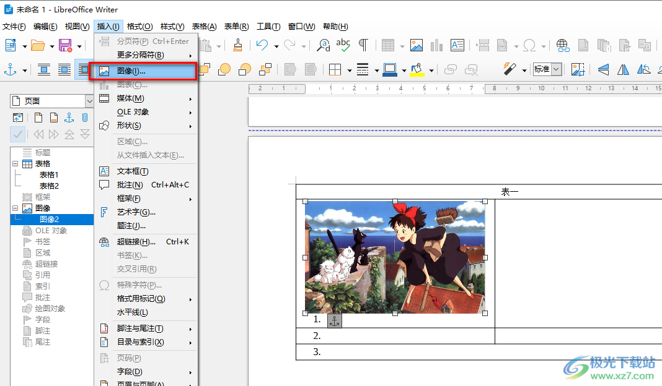This screenshot has height=386, width=662.
Task: Open the 文件(F) menu
Action: coord(14,27)
